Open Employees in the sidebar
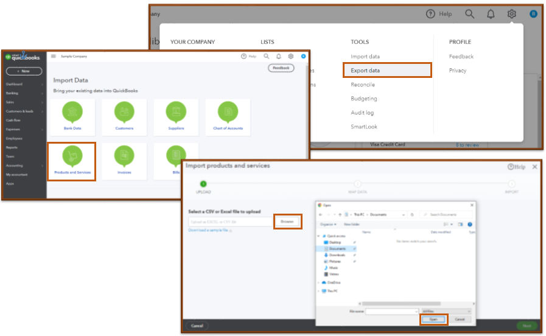The height and width of the screenshot is (336, 546). [x=14, y=138]
